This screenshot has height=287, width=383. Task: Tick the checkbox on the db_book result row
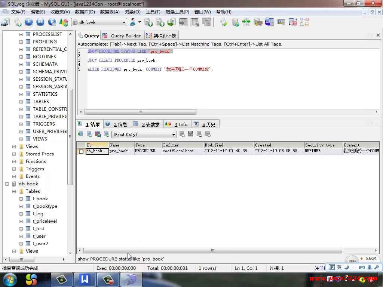tap(81, 152)
